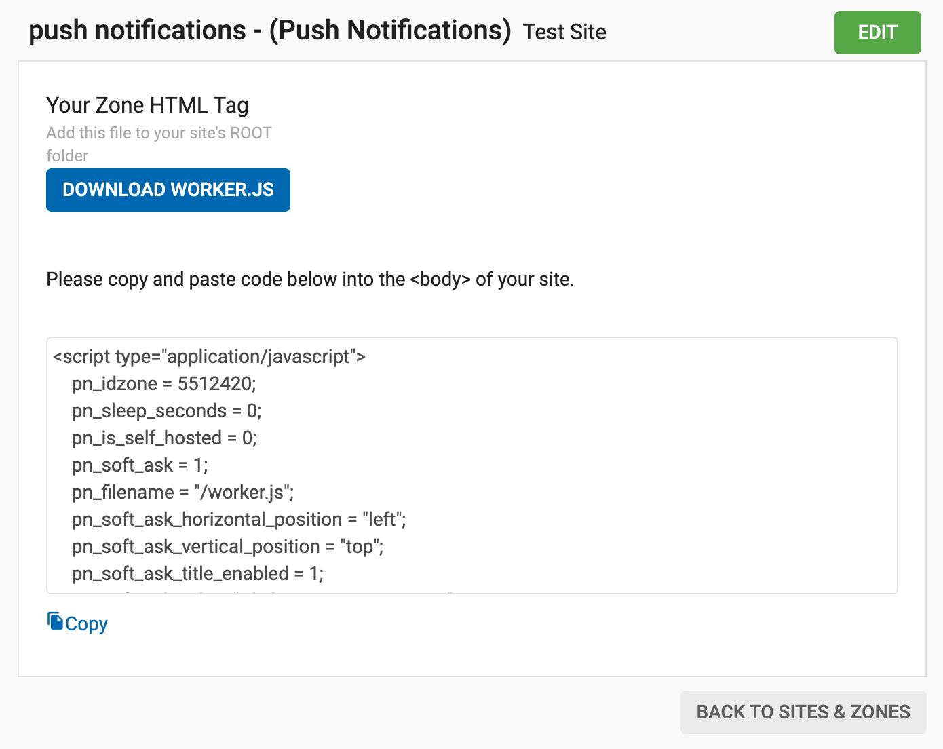Click the blank area inside the code box

644,461
